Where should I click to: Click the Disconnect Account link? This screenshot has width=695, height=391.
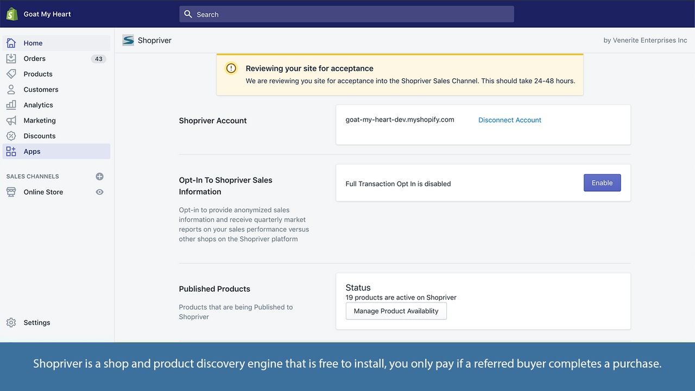(510, 120)
